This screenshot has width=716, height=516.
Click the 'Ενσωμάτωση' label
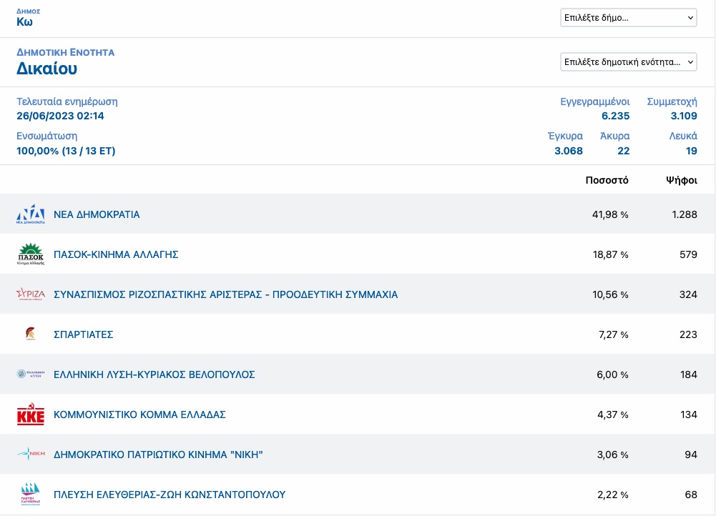[x=47, y=137]
